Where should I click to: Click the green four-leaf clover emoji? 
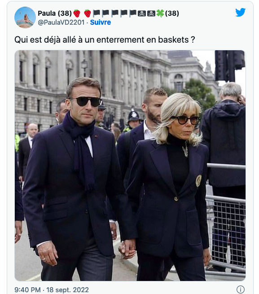click(160, 13)
